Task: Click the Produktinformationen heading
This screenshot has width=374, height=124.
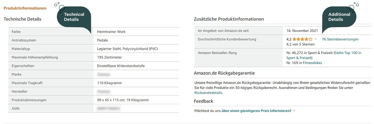Action: click(25, 8)
